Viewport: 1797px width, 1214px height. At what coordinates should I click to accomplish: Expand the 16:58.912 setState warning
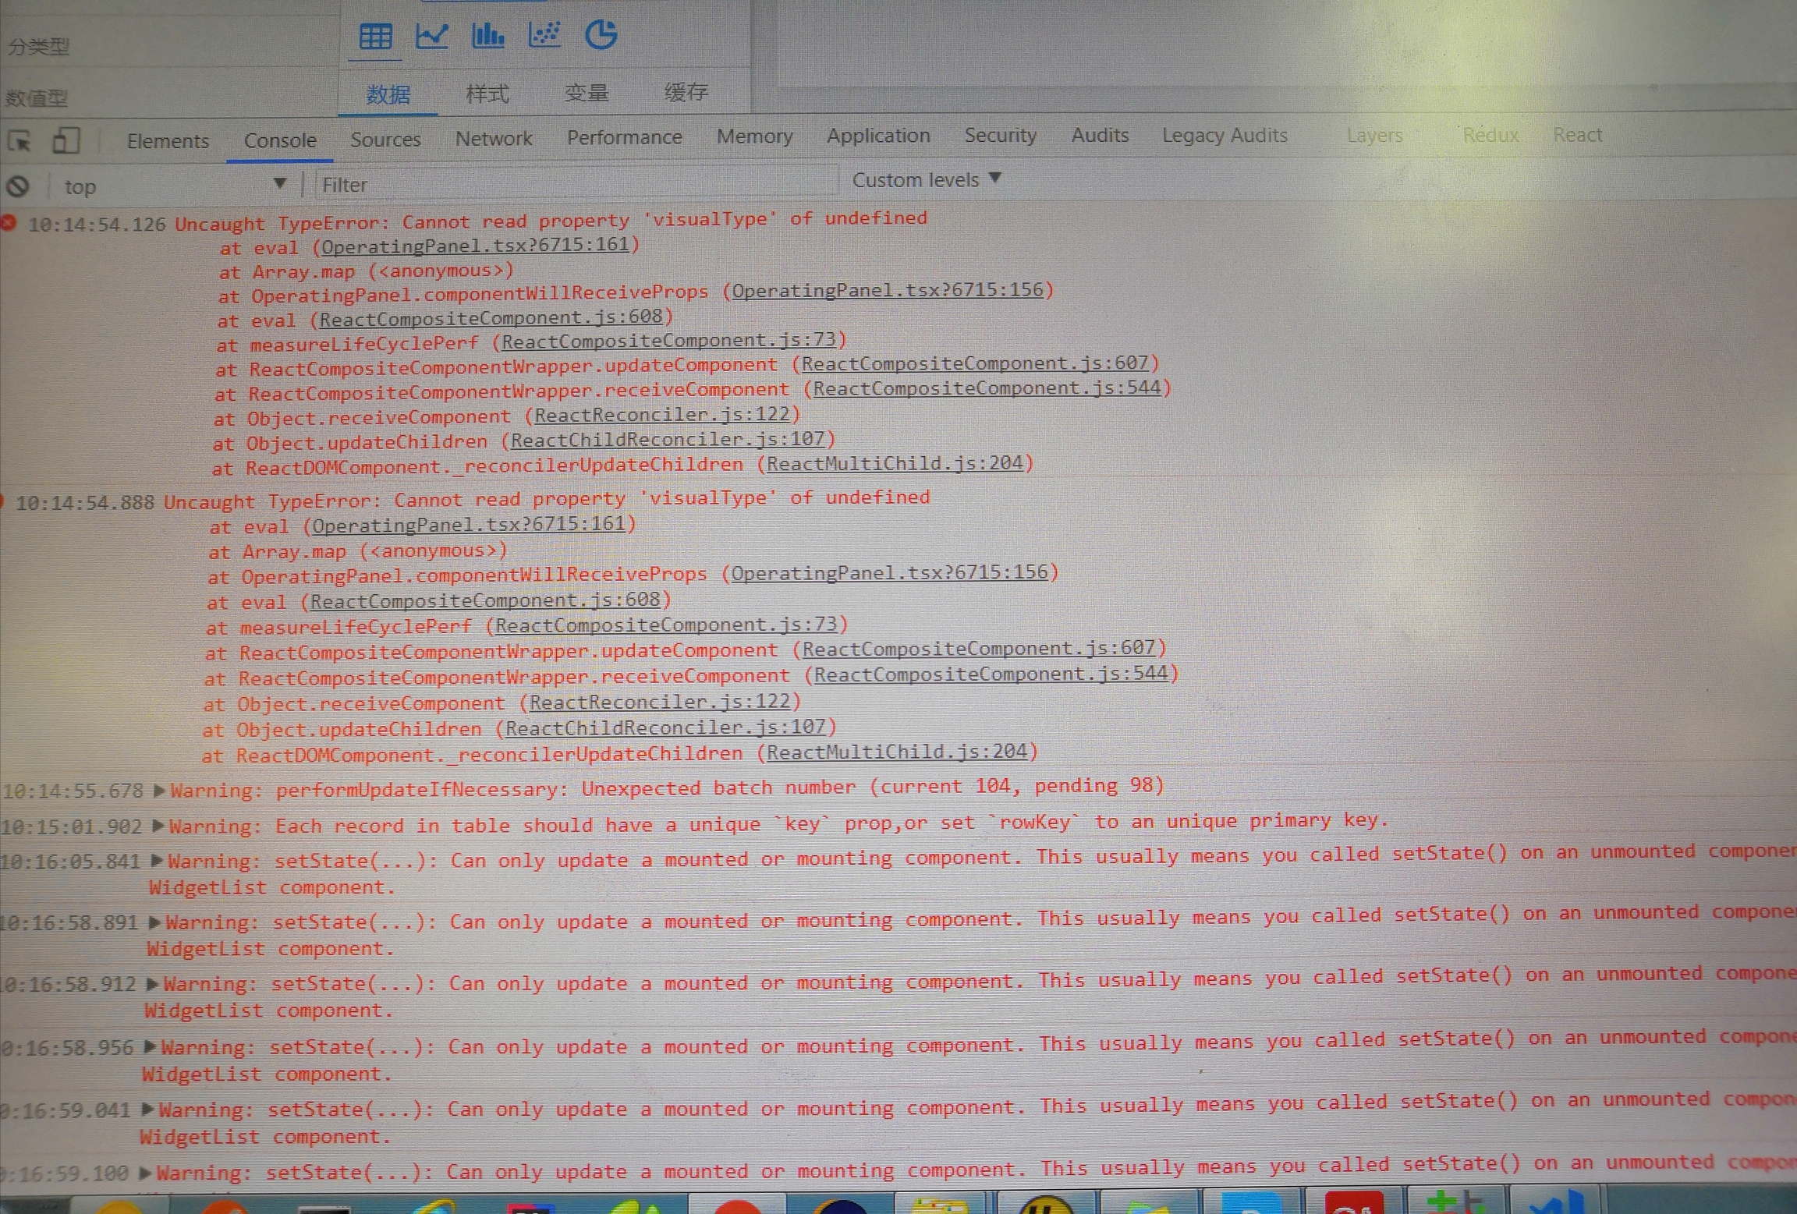(x=152, y=984)
